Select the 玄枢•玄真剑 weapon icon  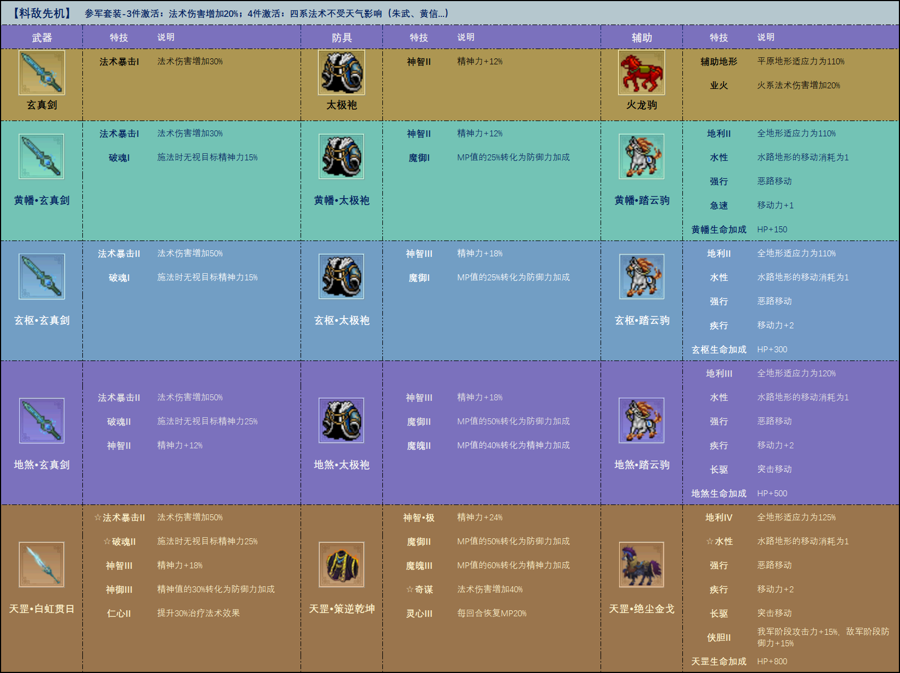pos(42,277)
